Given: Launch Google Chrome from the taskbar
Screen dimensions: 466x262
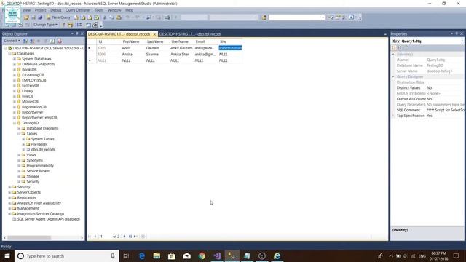Looking at the screenshot, I should (202, 255).
